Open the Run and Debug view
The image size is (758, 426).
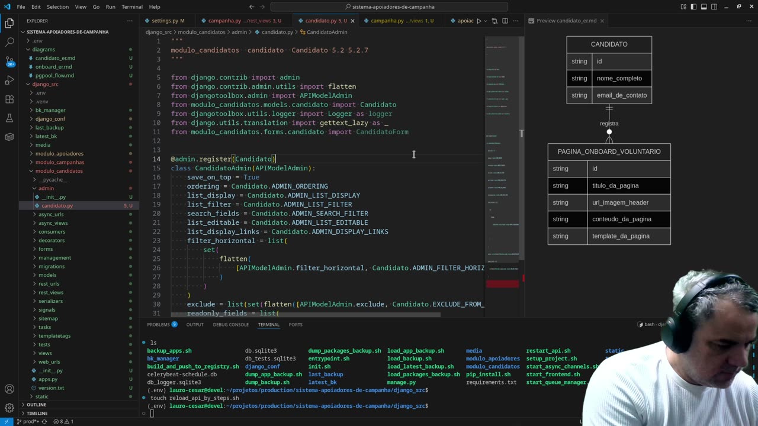(x=9, y=80)
